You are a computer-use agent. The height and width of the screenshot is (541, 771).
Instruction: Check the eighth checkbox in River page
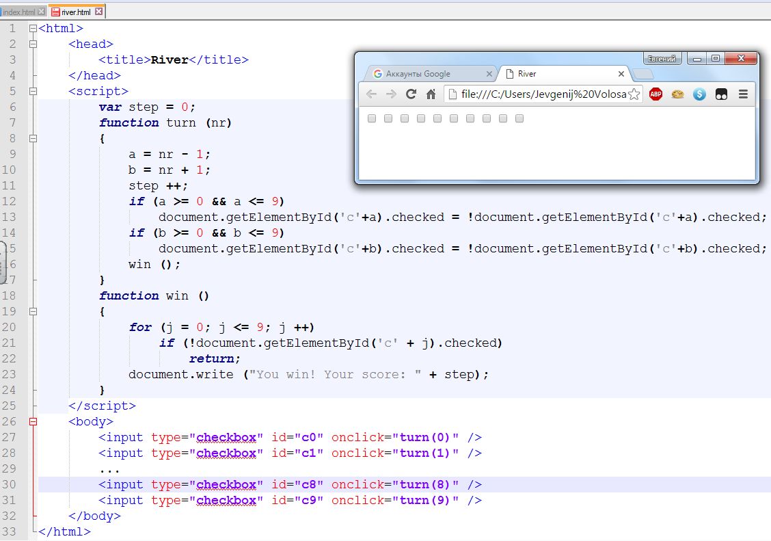click(486, 118)
